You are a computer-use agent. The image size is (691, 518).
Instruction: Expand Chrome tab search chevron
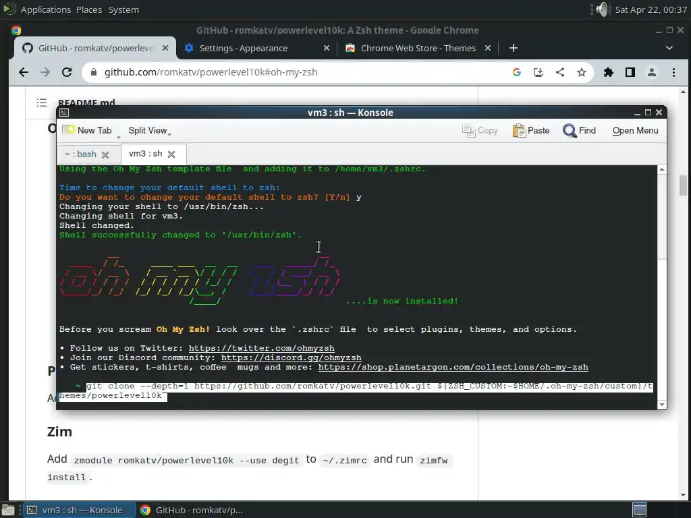(x=669, y=48)
